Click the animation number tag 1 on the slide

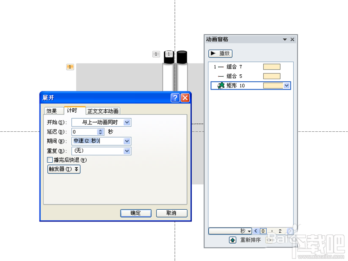click(70, 67)
